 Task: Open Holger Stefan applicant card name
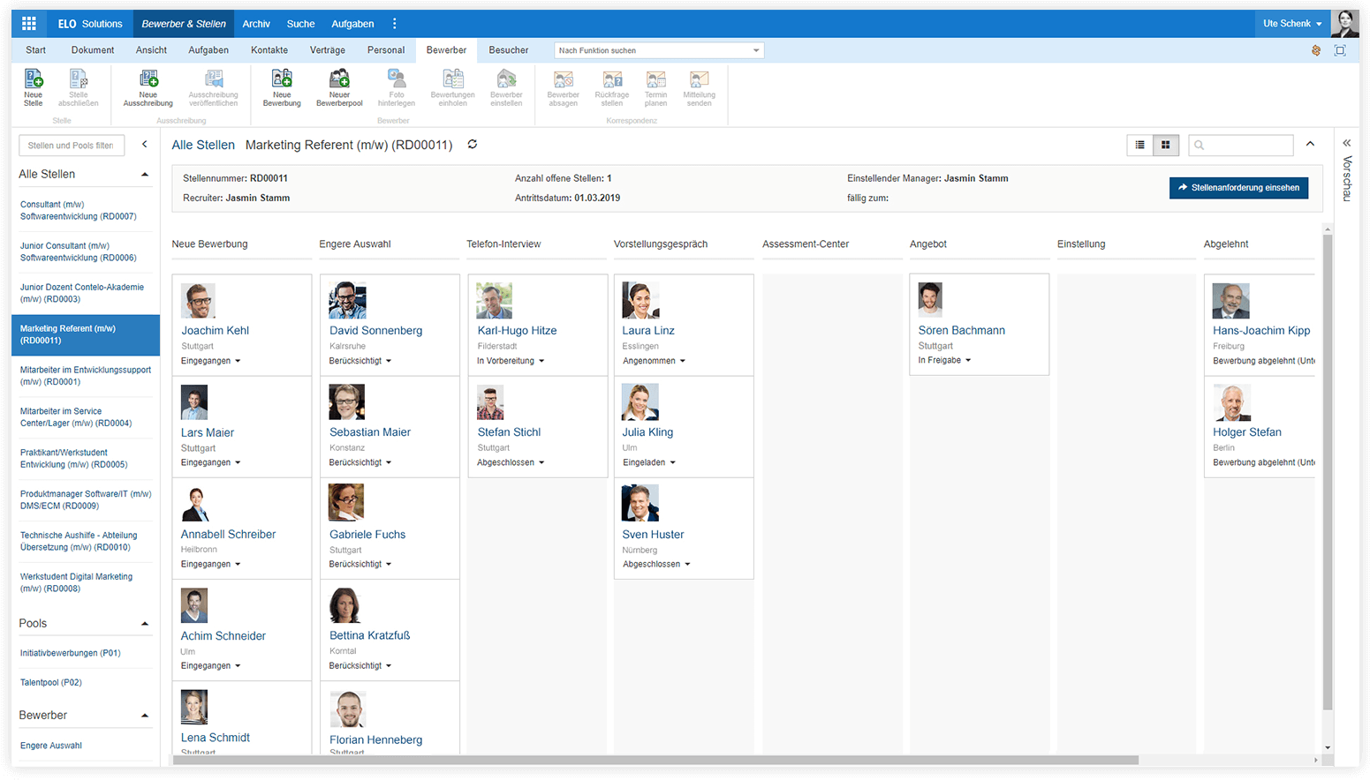coord(1247,432)
